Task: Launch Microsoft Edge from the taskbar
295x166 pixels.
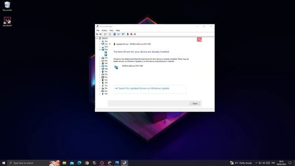Action: [79, 163]
